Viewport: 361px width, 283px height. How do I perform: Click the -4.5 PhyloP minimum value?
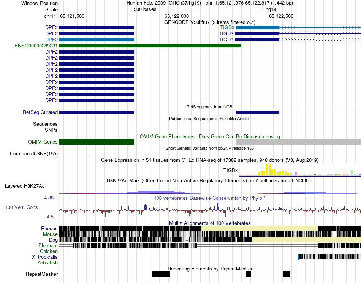point(49,217)
